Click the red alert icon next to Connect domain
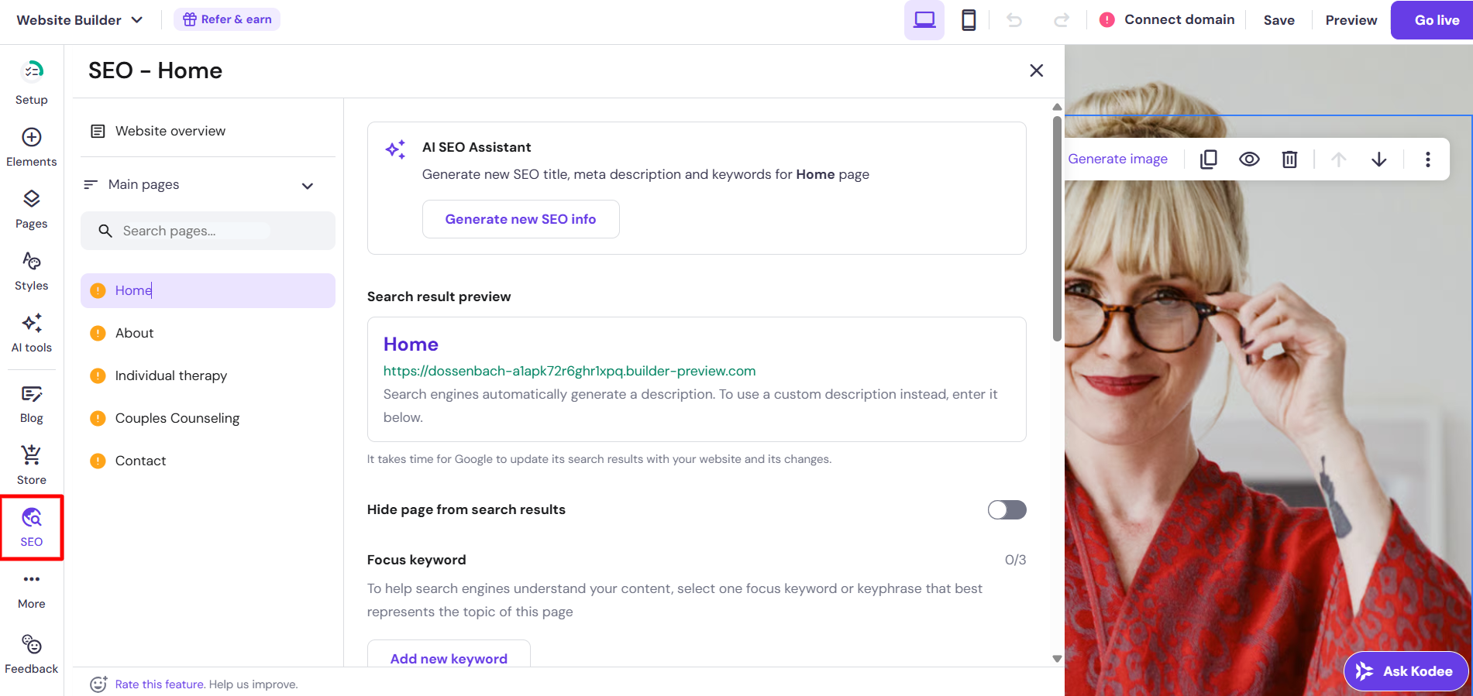Screen dimensions: 1473x696 click(x=1106, y=20)
